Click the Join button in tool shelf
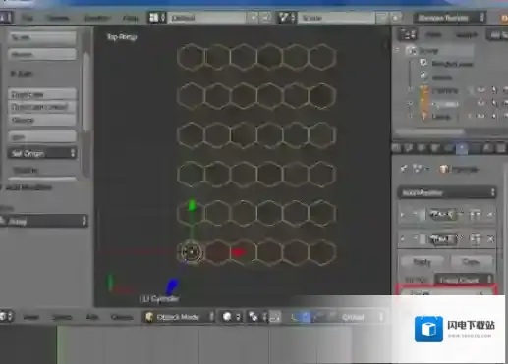This screenshot has height=364, width=508. [x=42, y=137]
